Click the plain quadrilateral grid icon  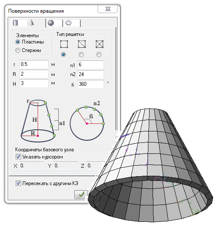(x=64, y=44)
